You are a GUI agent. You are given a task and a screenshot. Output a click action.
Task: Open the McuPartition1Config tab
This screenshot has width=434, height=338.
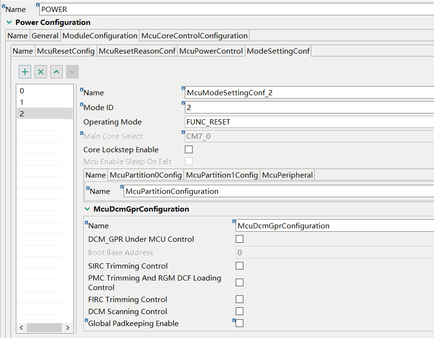(222, 175)
